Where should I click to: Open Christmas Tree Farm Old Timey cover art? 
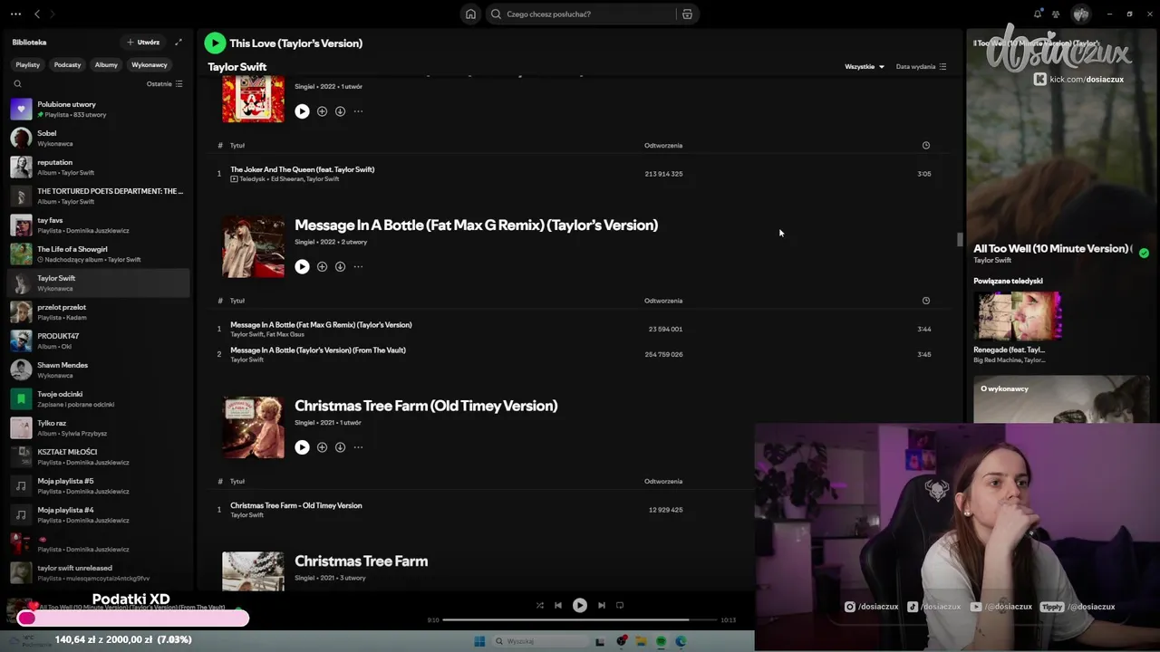coord(253,427)
